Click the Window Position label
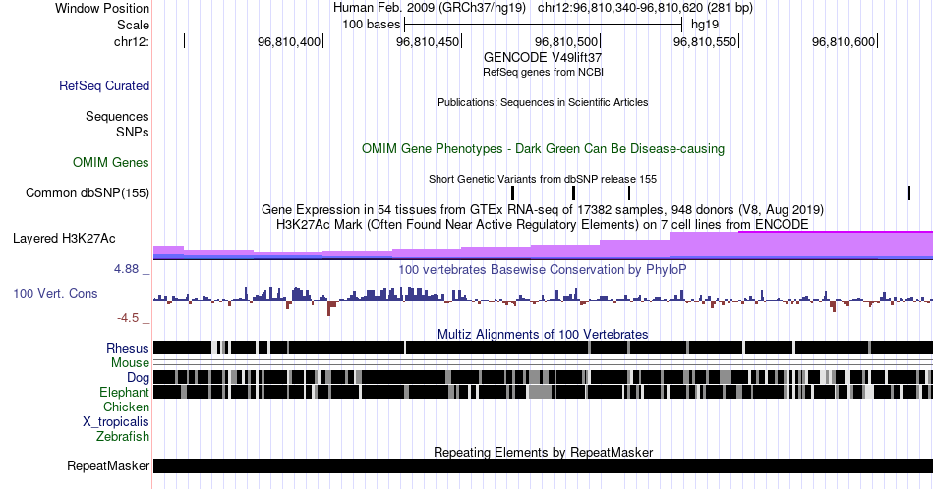The image size is (934, 489). [x=102, y=8]
